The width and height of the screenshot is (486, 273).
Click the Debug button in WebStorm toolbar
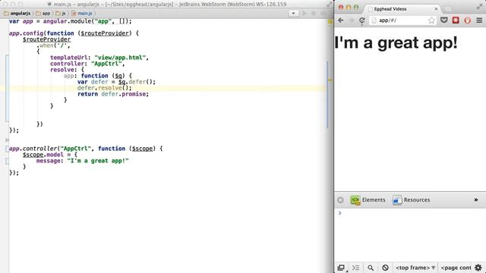314,14
